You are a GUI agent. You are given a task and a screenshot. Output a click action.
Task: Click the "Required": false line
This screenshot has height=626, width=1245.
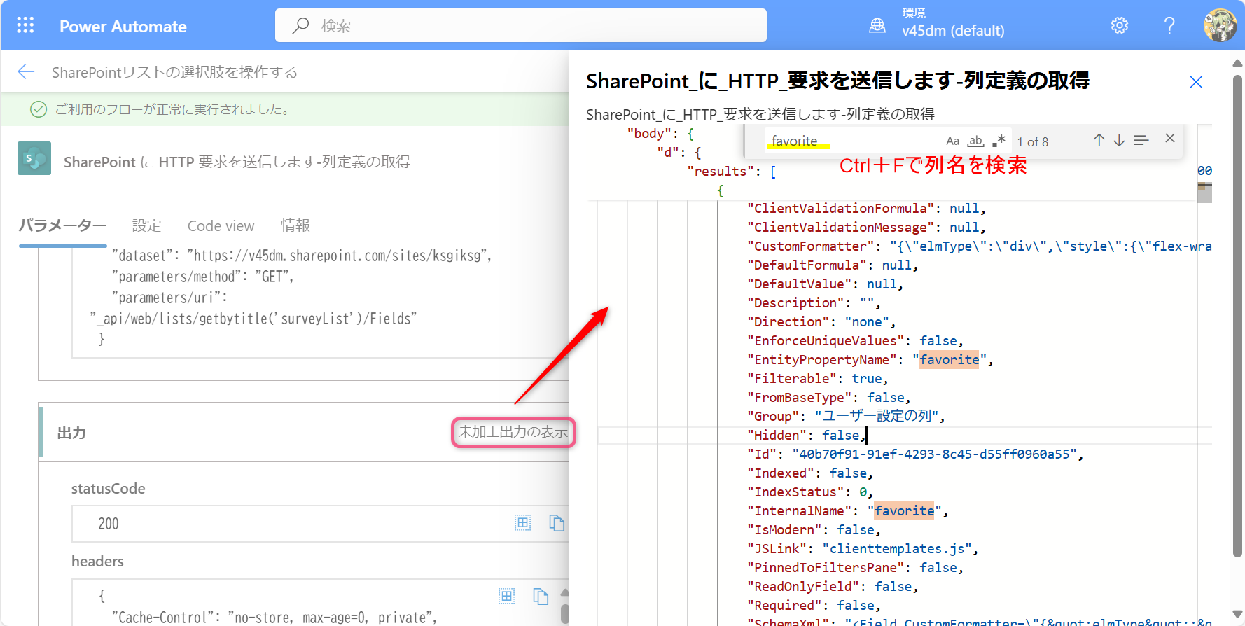[814, 606]
